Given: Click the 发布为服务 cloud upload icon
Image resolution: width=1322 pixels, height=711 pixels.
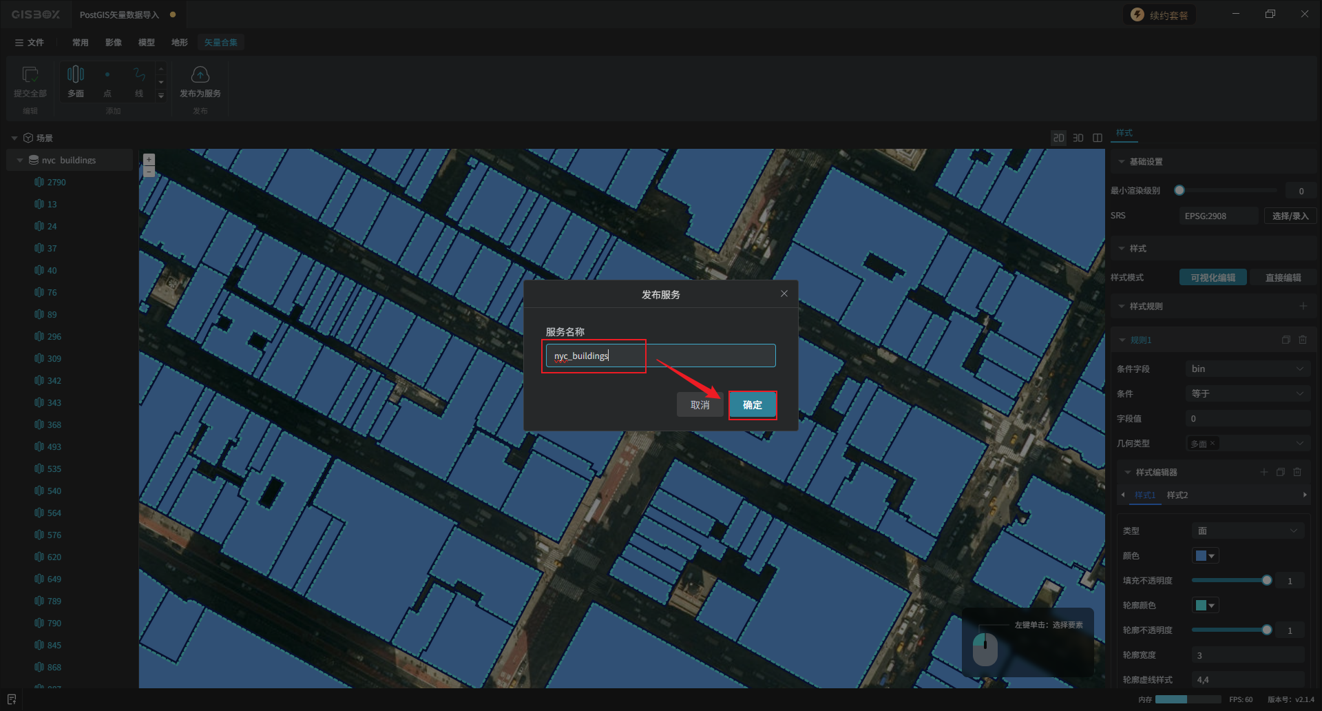Looking at the screenshot, I should (x=200, y=74).
